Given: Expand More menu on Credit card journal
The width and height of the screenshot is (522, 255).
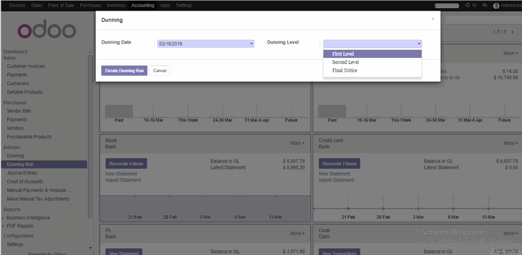Looking at the screenshot, I should [x=510, y=143].
